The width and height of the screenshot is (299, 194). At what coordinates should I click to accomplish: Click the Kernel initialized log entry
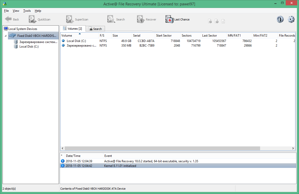coord(120,166)
